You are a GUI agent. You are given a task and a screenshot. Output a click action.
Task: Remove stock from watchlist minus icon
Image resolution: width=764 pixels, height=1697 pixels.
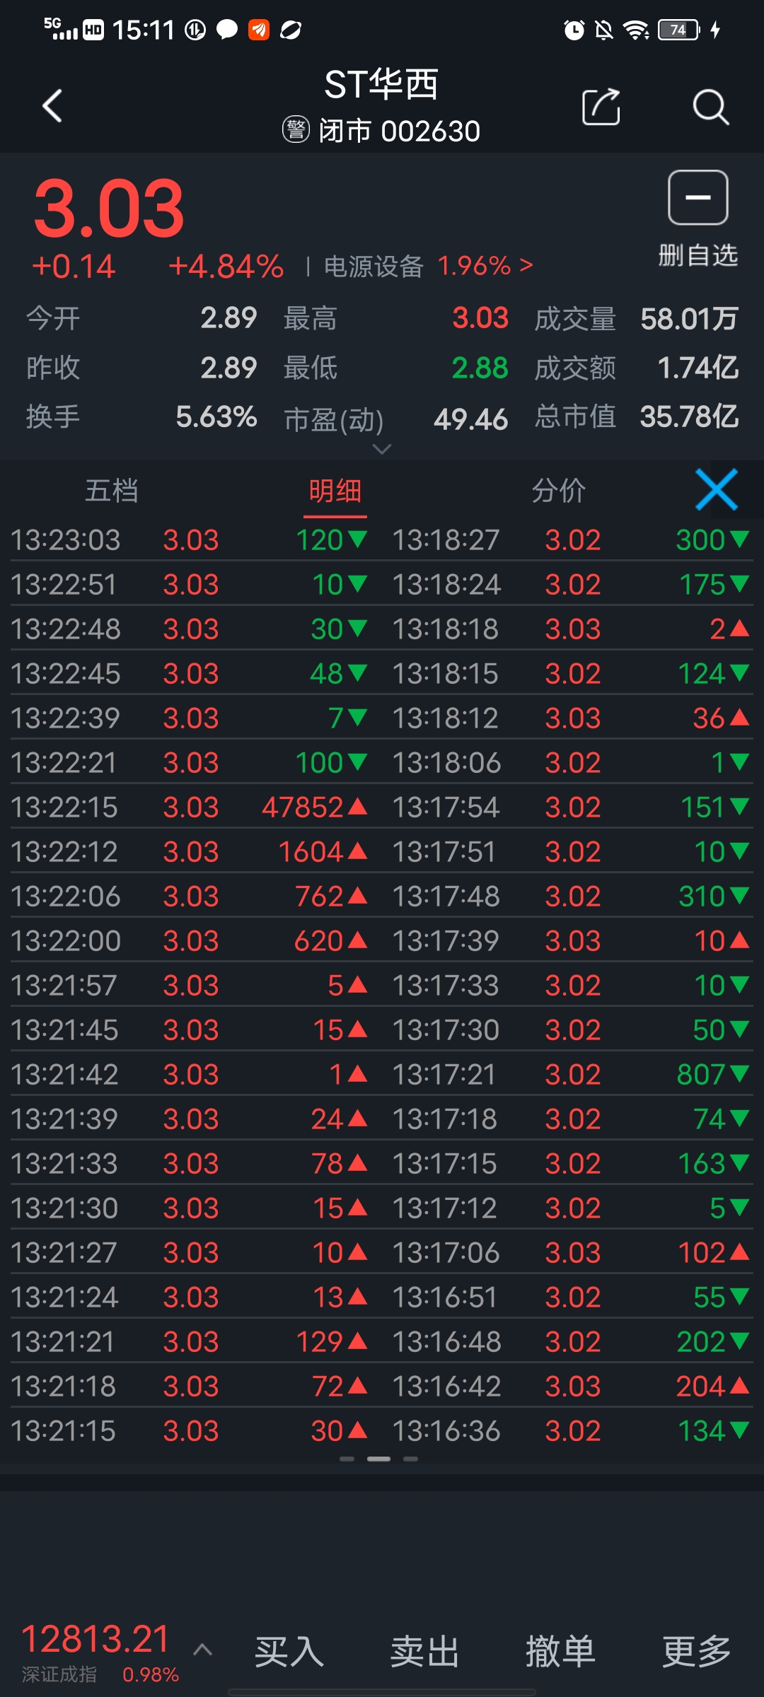(698, 197)
